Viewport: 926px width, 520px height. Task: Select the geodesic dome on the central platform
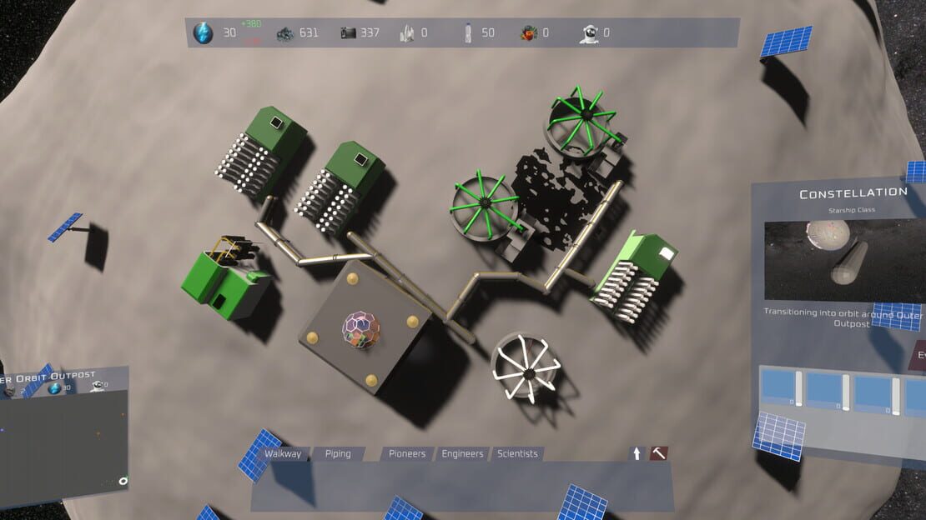[361, 329]
